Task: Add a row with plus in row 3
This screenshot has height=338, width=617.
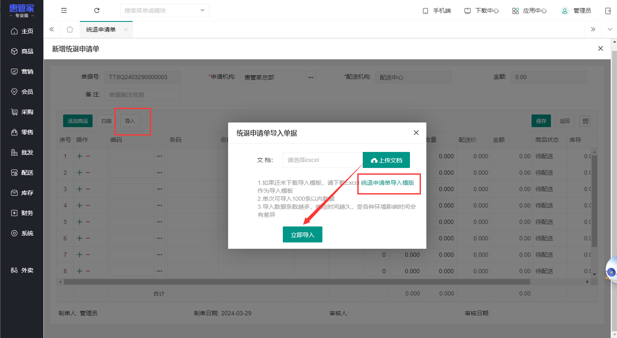Action: (79, 189)
